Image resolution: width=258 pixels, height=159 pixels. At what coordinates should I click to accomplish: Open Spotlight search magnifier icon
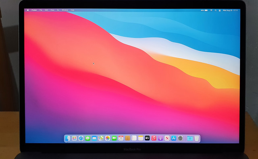[x=216, y=10]
